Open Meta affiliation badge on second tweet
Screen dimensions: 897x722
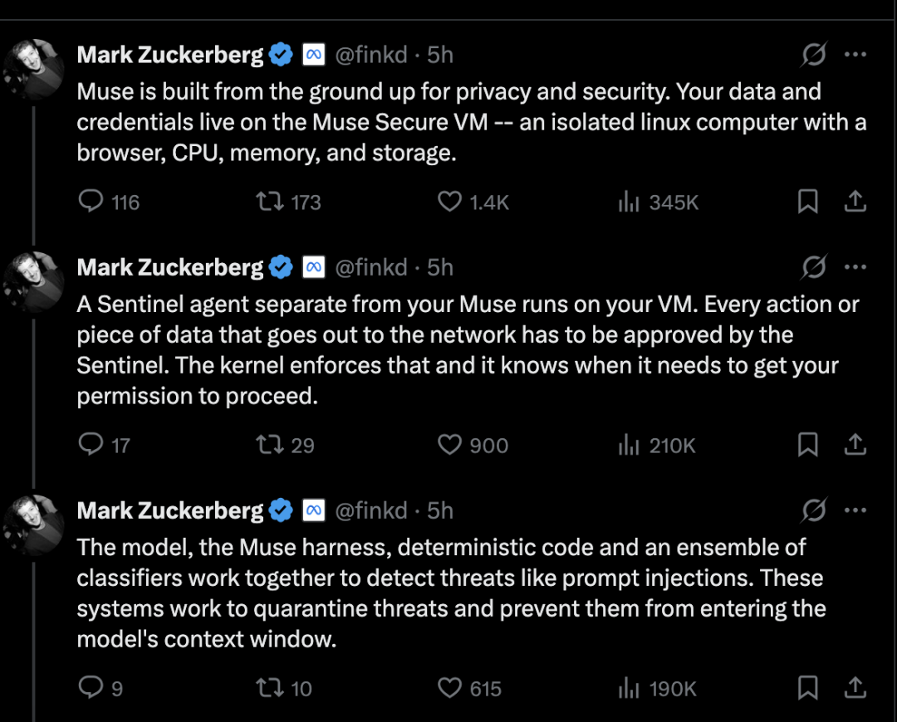pyautogui.click(x=313, y=267)
